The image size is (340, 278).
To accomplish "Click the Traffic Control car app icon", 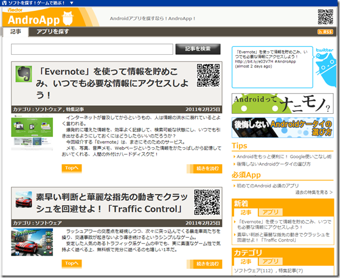I will tap(24, 200).
